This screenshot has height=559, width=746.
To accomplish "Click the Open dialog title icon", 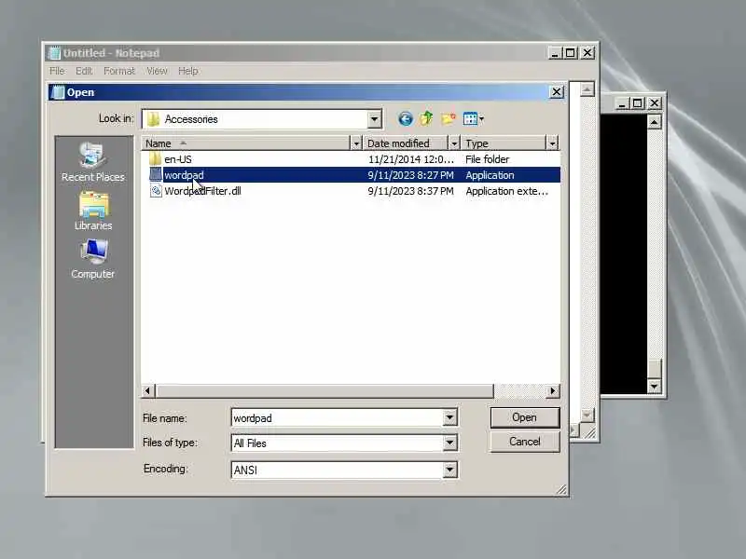I will point(58,92).
